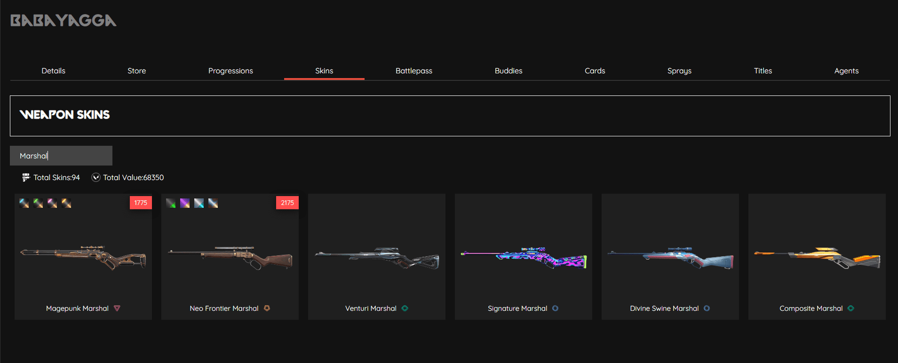Click the 1775 price badge

click(x=141, y=203)
